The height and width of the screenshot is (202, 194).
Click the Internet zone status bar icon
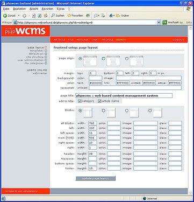tap(145, 199)
